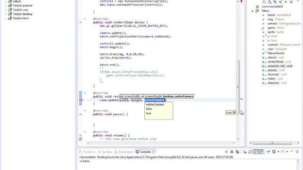Click Open Console icon

283,152
